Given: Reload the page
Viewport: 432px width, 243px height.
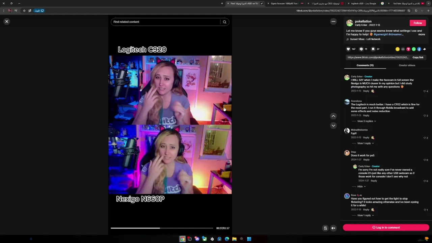Looking at the screenshot, I should pos(416,11).
